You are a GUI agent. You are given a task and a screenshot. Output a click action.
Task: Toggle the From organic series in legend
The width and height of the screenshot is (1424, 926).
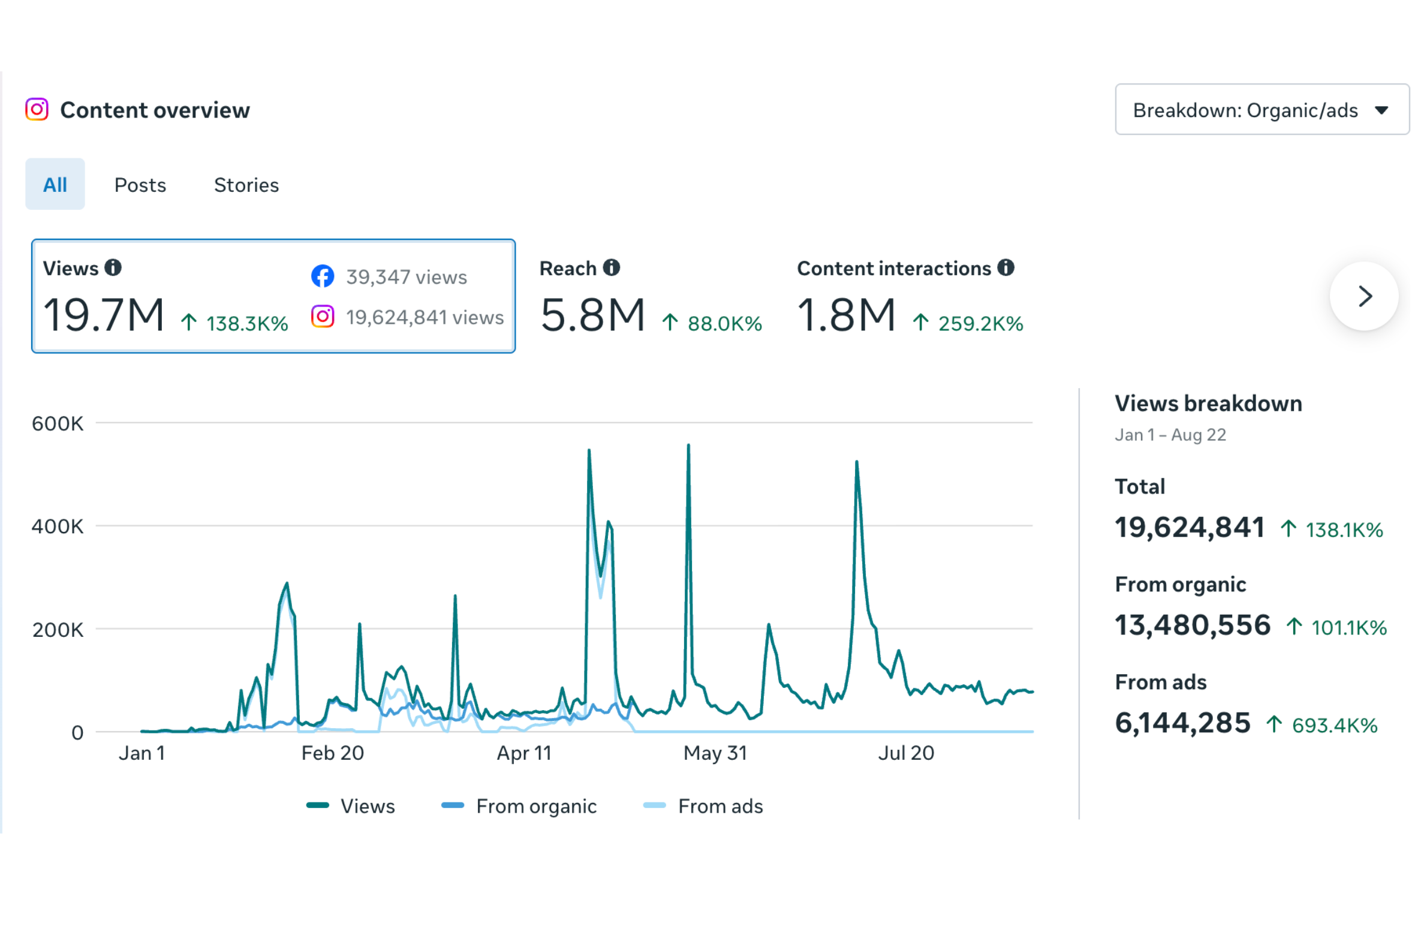[519, 805]
